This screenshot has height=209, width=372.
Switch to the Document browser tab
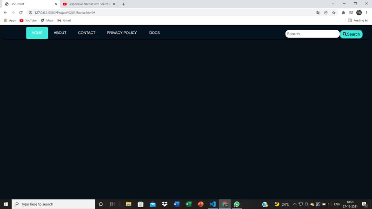30,4
